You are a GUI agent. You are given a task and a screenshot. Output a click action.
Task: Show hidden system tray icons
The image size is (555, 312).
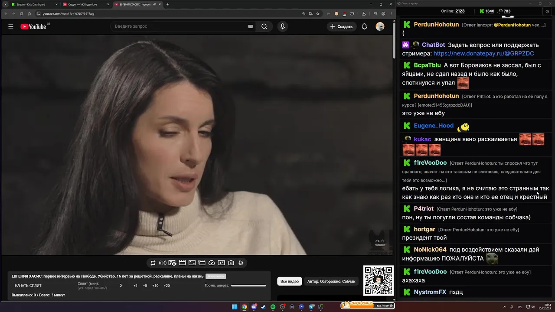[x=504, y=307]
